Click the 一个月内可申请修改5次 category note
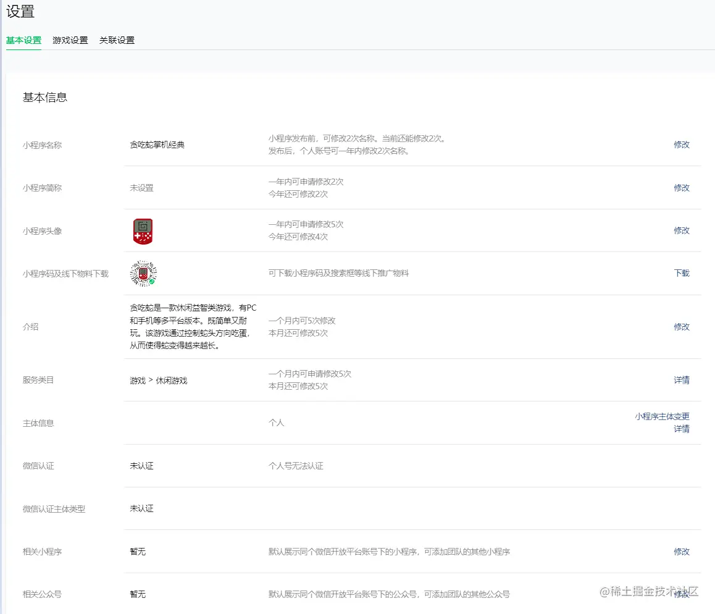715x614 pixels. pos(310,374)
